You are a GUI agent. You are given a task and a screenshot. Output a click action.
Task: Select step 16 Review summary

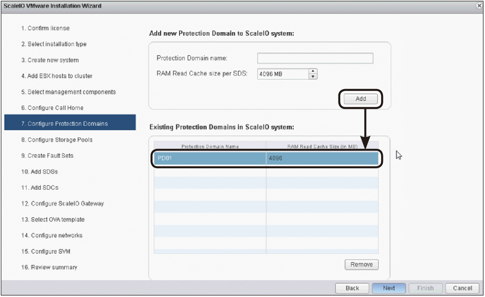tap(49, 267)
